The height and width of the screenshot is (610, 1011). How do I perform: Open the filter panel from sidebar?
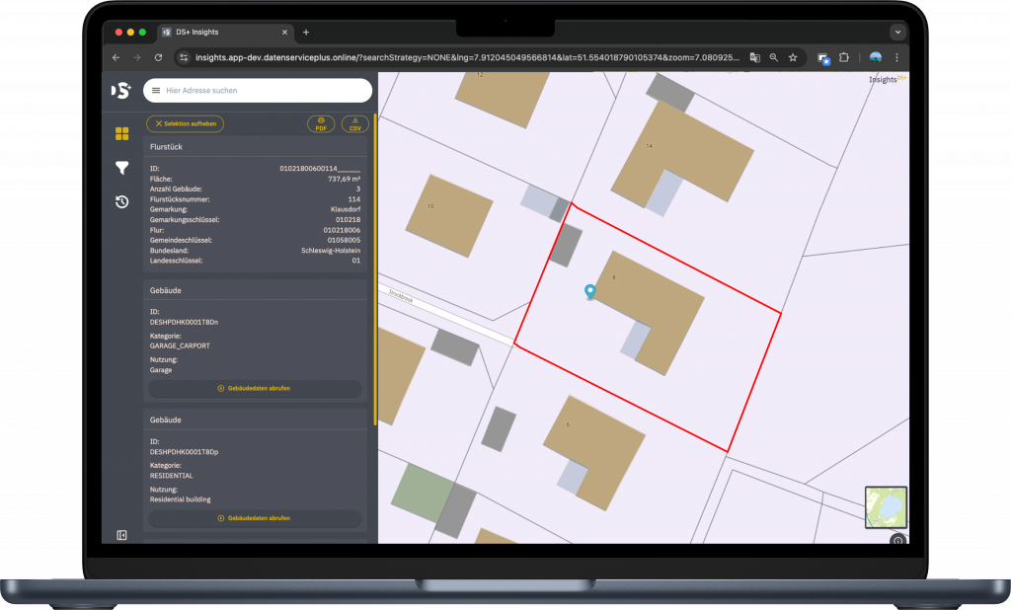121,168
